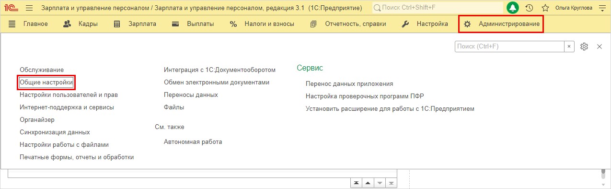Close the Administration menu panel
611x189 pixels.
(x=599, y=47)
